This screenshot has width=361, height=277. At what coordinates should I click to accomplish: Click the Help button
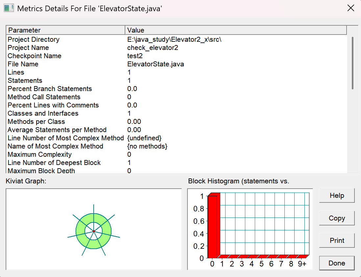[337, 196]
